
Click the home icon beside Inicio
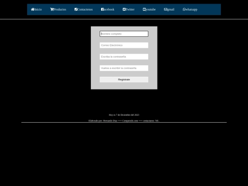tap(33, 9)
